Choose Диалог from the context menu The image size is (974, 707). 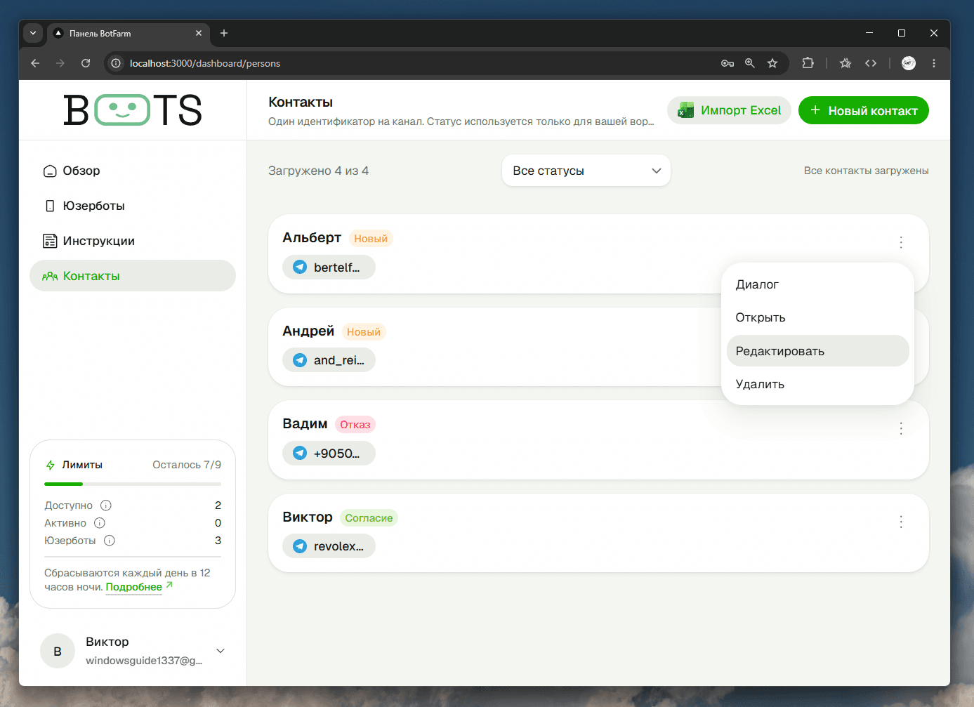click(x=817, y=284)
